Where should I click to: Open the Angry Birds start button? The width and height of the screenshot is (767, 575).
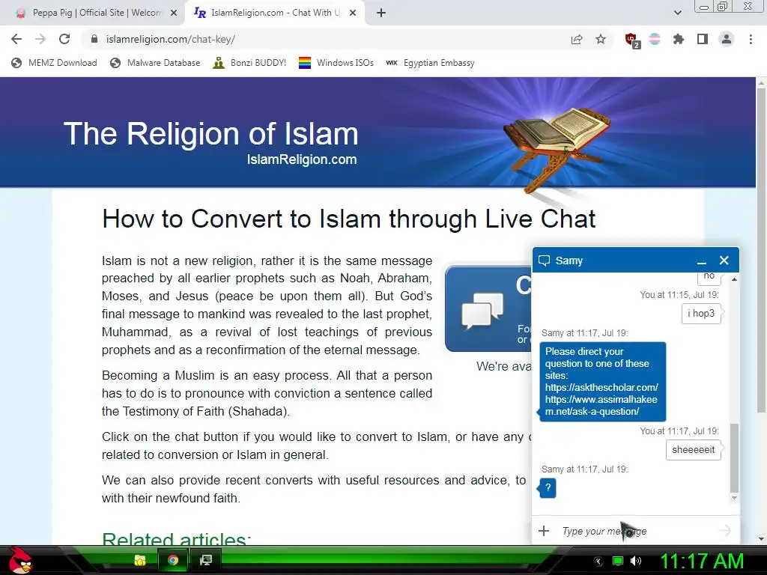19,560
